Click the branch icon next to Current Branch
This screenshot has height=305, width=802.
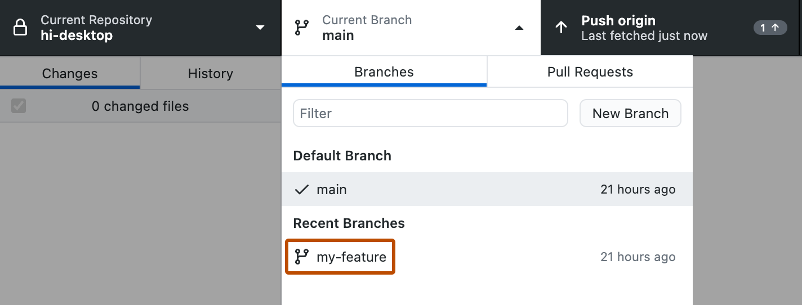pos(302,28)
